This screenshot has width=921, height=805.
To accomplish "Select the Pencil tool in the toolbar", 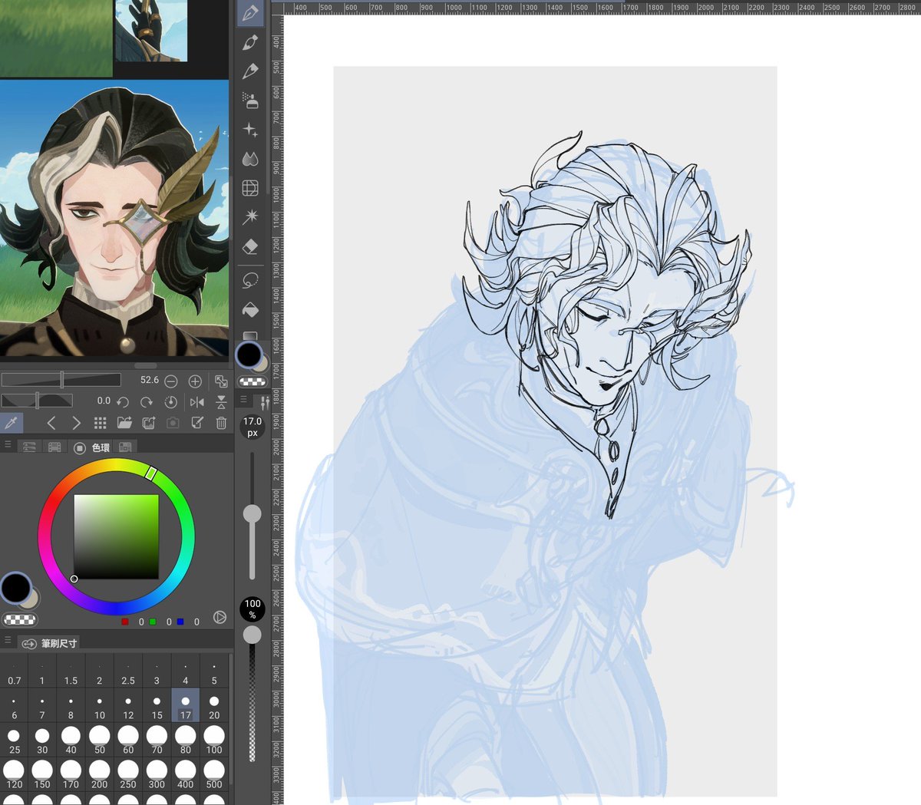I will [x=250, y=71].
